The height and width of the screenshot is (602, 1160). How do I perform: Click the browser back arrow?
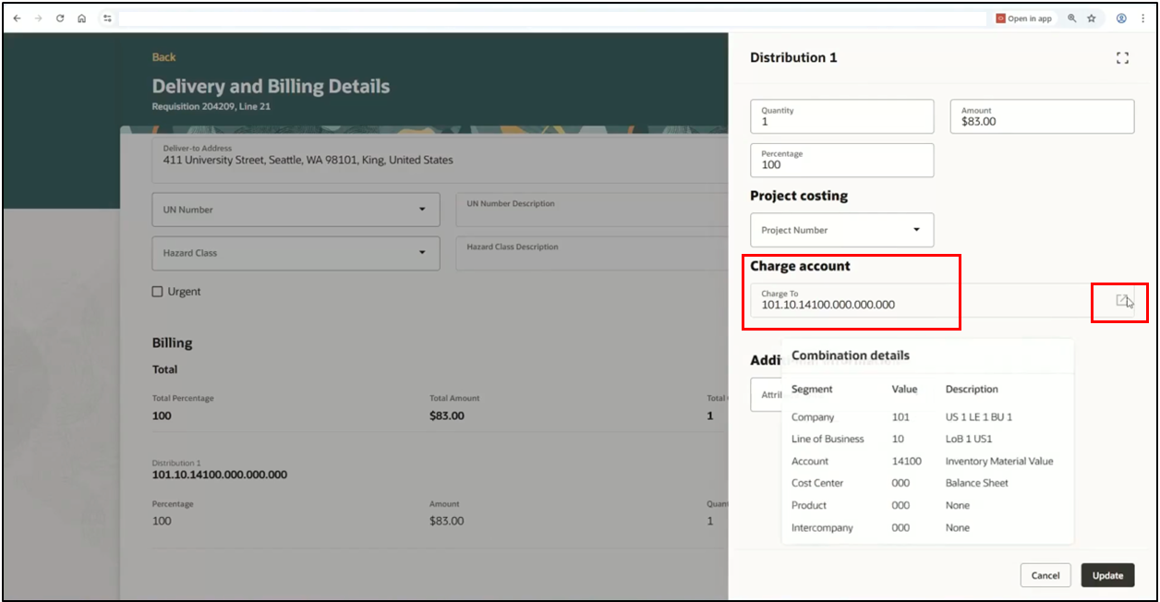point(17,18)
